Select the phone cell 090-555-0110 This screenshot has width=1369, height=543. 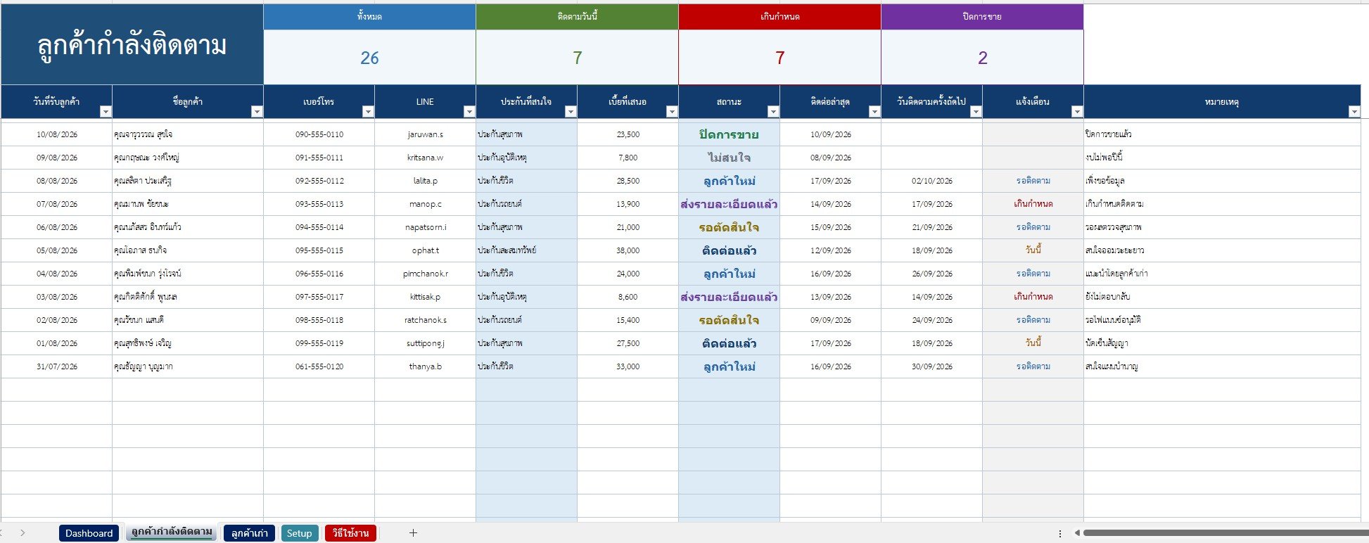coord(319,134)
